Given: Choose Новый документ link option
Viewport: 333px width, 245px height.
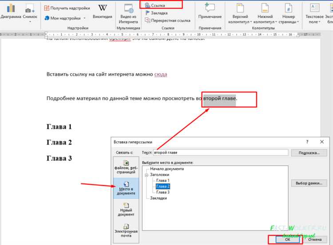Looking at the screenshot, I should tap(126, 209).
